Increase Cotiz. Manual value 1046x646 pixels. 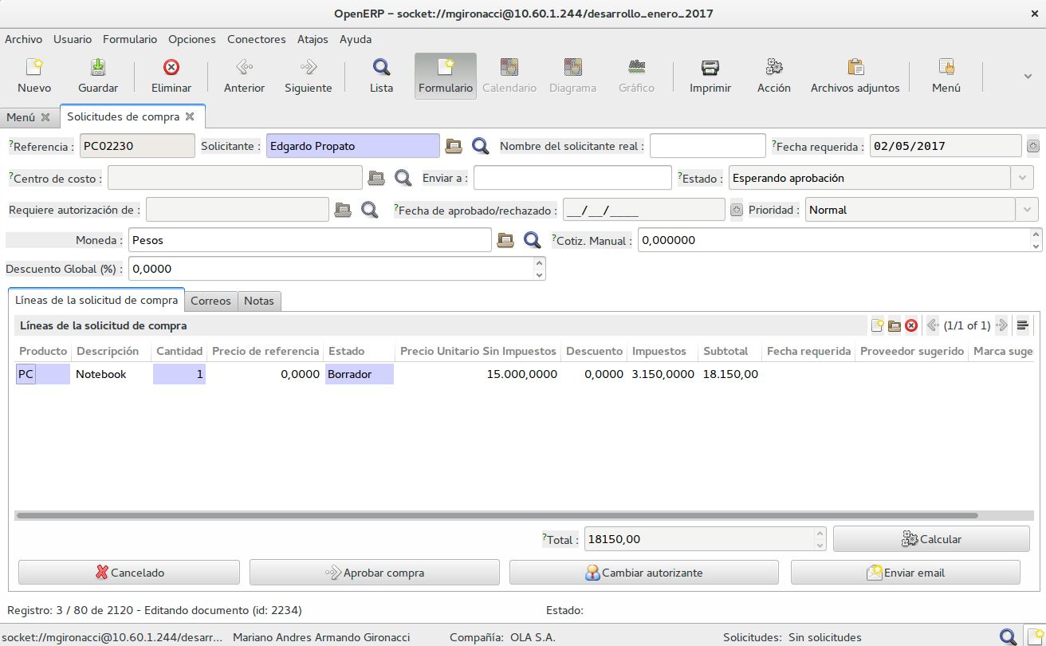coord(1036,234)
